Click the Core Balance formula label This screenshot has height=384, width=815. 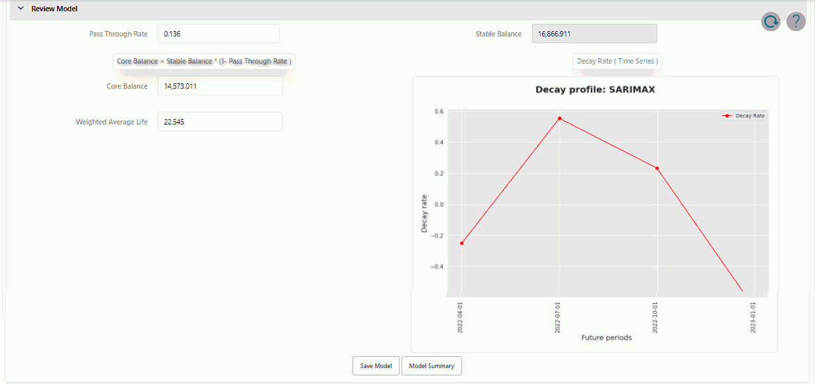pyautogui.click(x=204, y=61)
